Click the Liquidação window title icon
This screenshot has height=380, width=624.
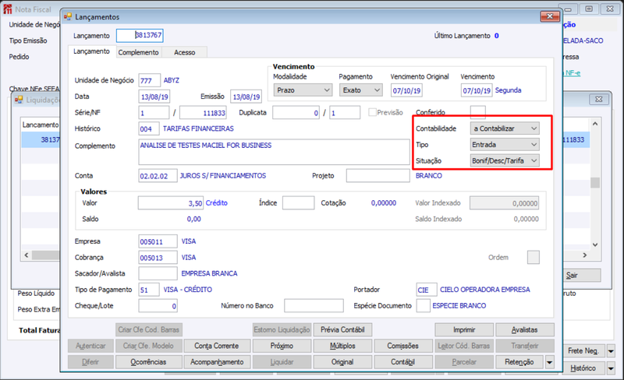(19, 100)
